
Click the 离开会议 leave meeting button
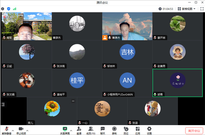tap(194, 131)
